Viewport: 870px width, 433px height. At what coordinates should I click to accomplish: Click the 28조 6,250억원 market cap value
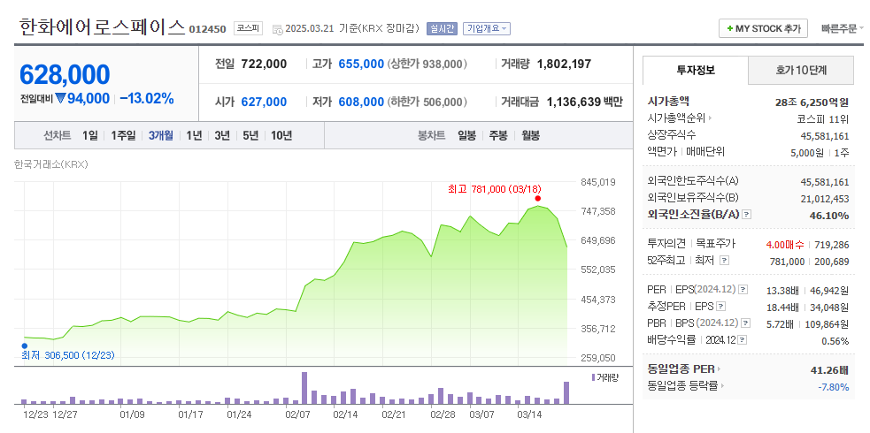[x=812, y=103]
